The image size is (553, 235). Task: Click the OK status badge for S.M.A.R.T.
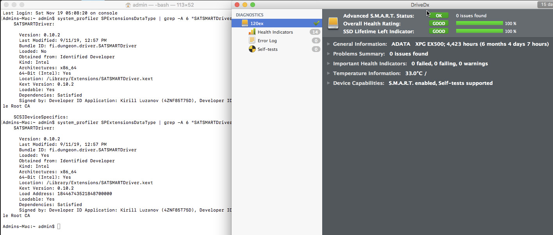(x=439, y=16)
